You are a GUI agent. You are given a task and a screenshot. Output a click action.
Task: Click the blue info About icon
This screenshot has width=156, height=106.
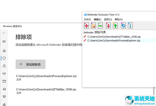point(130,25)
